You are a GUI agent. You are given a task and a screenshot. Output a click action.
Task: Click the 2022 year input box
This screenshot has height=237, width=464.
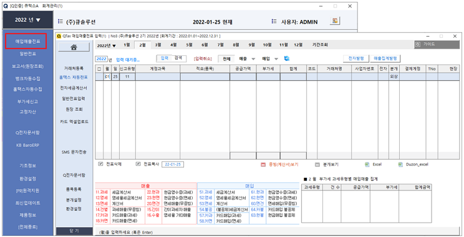pyautogui.click(x=101, y=59)
